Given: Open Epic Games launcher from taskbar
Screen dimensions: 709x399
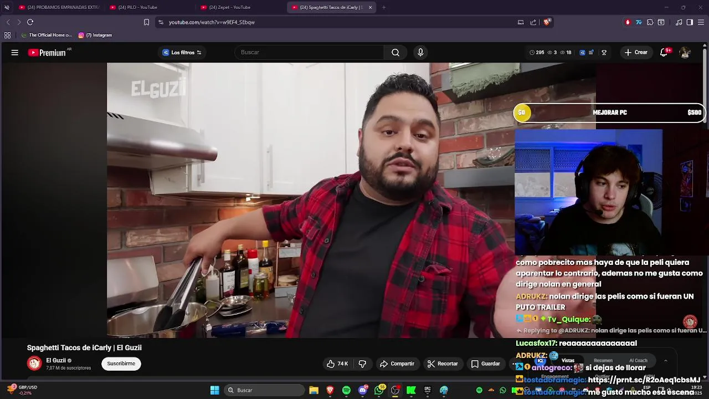Looking at the screenshot, I should (427, 390).
